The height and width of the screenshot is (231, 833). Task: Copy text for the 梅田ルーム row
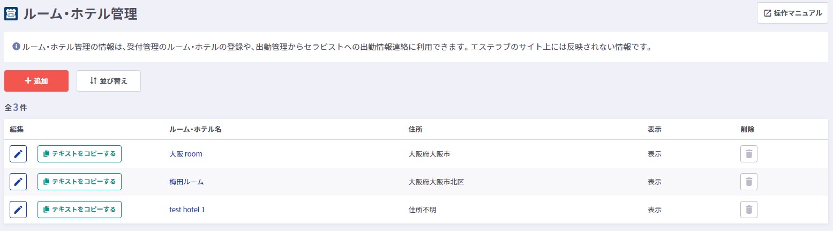[x=79, y=182]
